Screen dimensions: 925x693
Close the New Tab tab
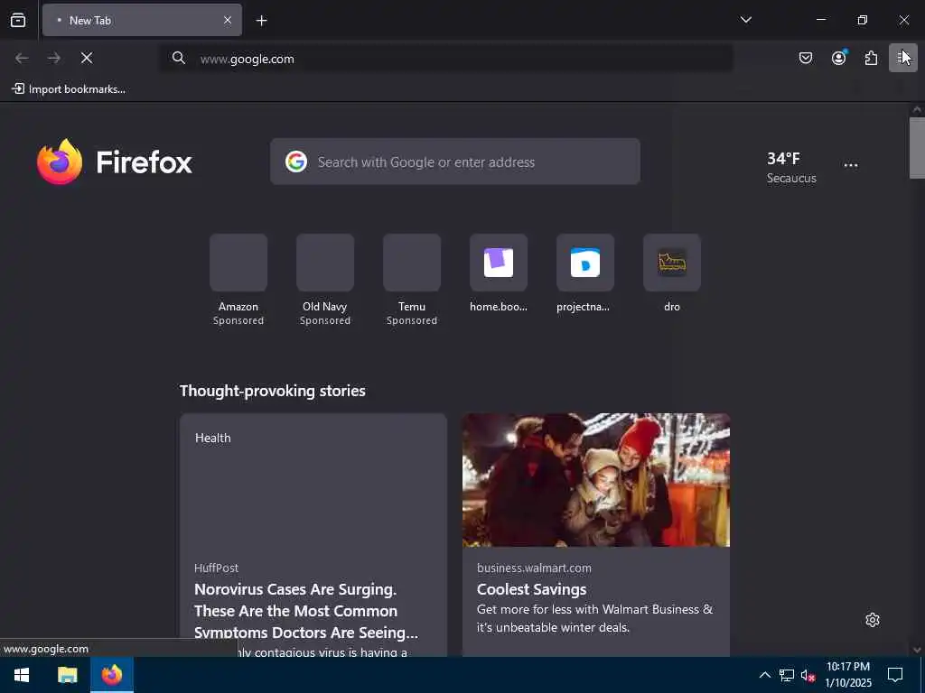tap(227, 20)
